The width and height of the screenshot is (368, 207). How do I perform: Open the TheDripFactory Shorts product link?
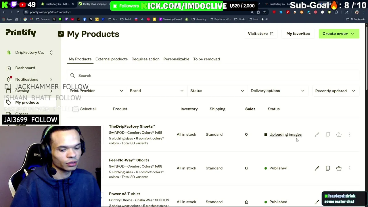tap(132, 126)
